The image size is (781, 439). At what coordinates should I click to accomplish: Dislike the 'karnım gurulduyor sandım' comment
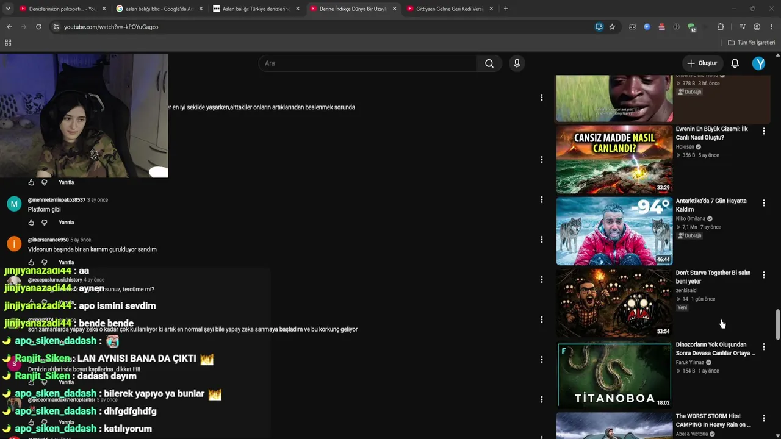click(x=44, y=262)
